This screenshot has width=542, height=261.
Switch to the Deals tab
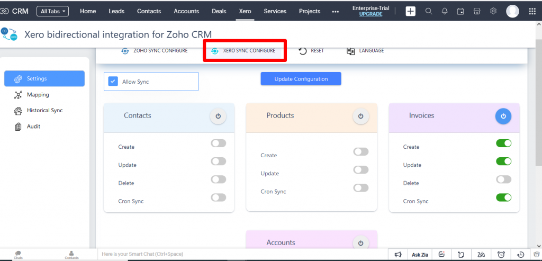click(x=219, y=12)
